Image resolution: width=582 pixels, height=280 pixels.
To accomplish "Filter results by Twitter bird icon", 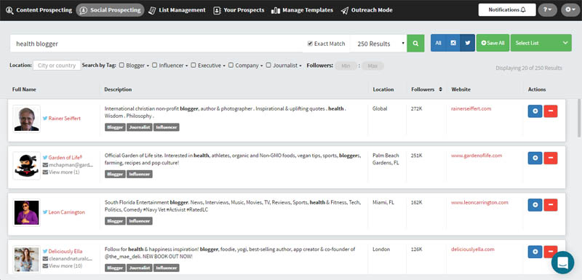I will (468, 43).
